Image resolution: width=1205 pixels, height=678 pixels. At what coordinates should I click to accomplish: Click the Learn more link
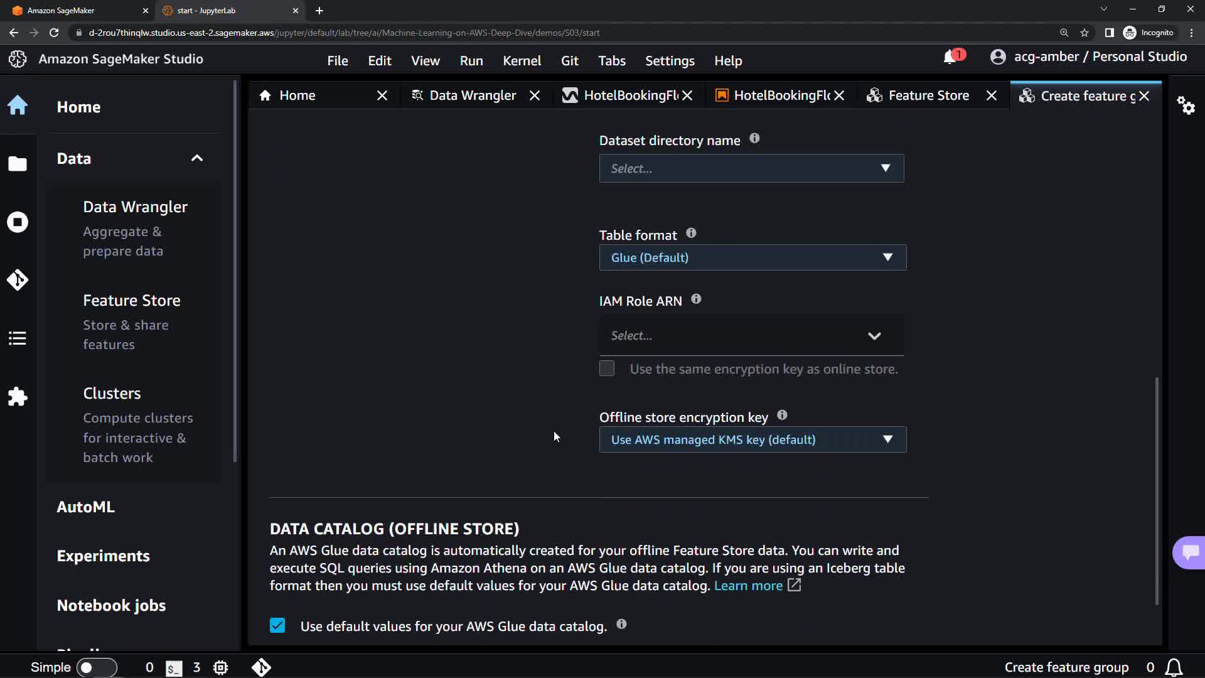click(x=748, y=586)
